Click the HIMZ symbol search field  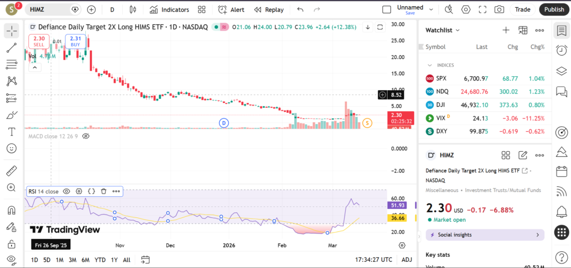[49, 9]
